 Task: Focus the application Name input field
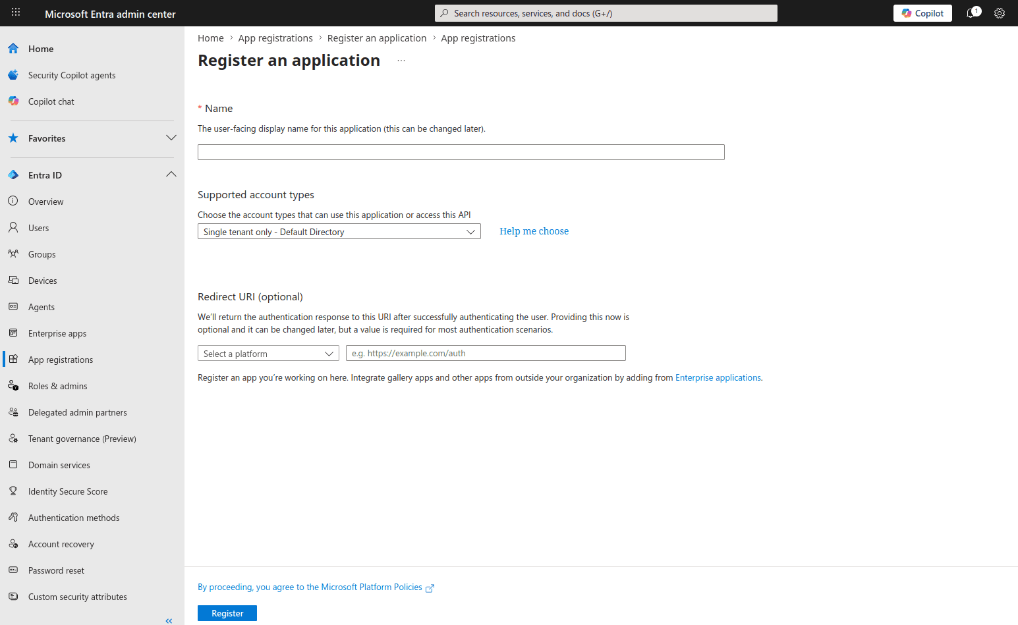click(461, 152)
